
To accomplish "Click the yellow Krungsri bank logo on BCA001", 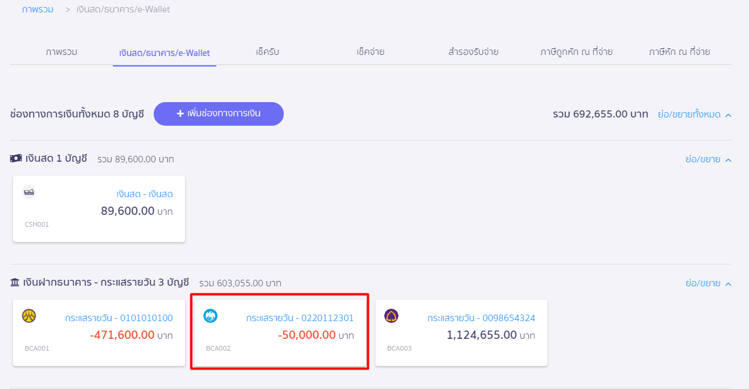I will pos(29,316).
